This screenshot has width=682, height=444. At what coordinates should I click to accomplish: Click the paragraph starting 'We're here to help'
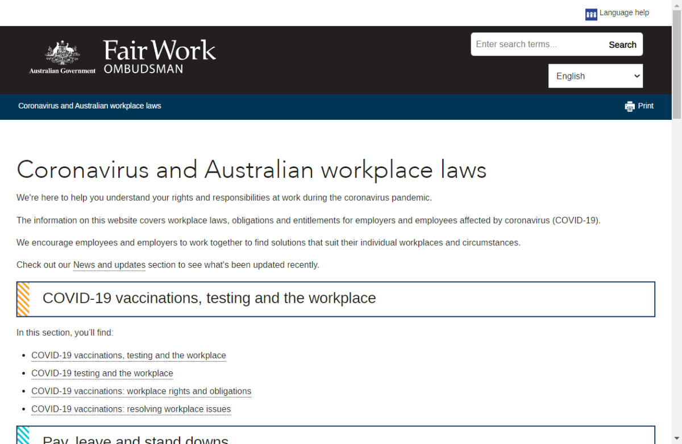pos(224,198)
